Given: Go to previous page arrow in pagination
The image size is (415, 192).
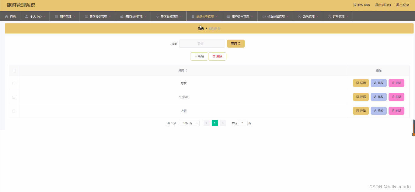Looking at the screenshot, I should [207, 123].
